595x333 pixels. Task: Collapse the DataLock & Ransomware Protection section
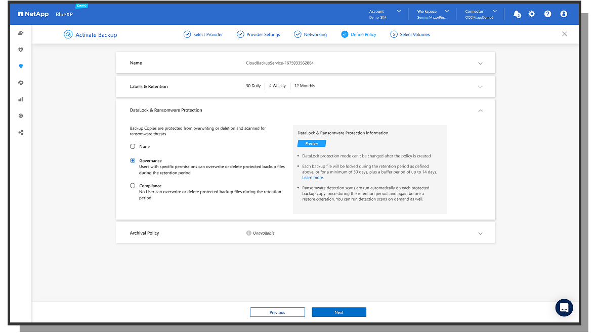(x=480, y=110)
